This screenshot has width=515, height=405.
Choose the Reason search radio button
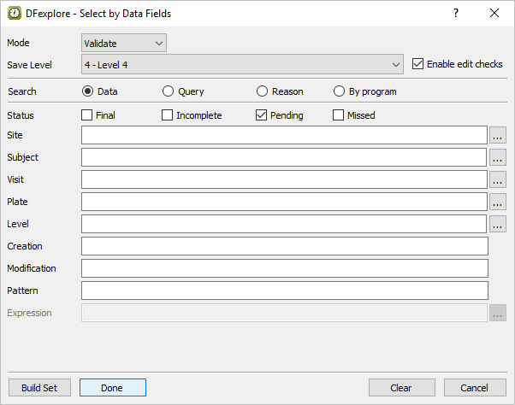262,91
